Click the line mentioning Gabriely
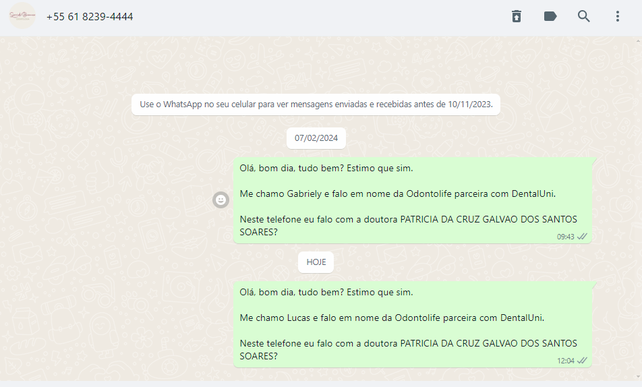Viewport: 642px width, 387px height. point(398,193)
